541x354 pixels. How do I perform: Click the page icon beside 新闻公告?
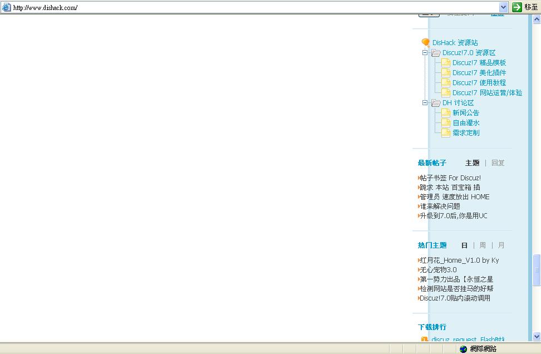click(x=446, y=113)
